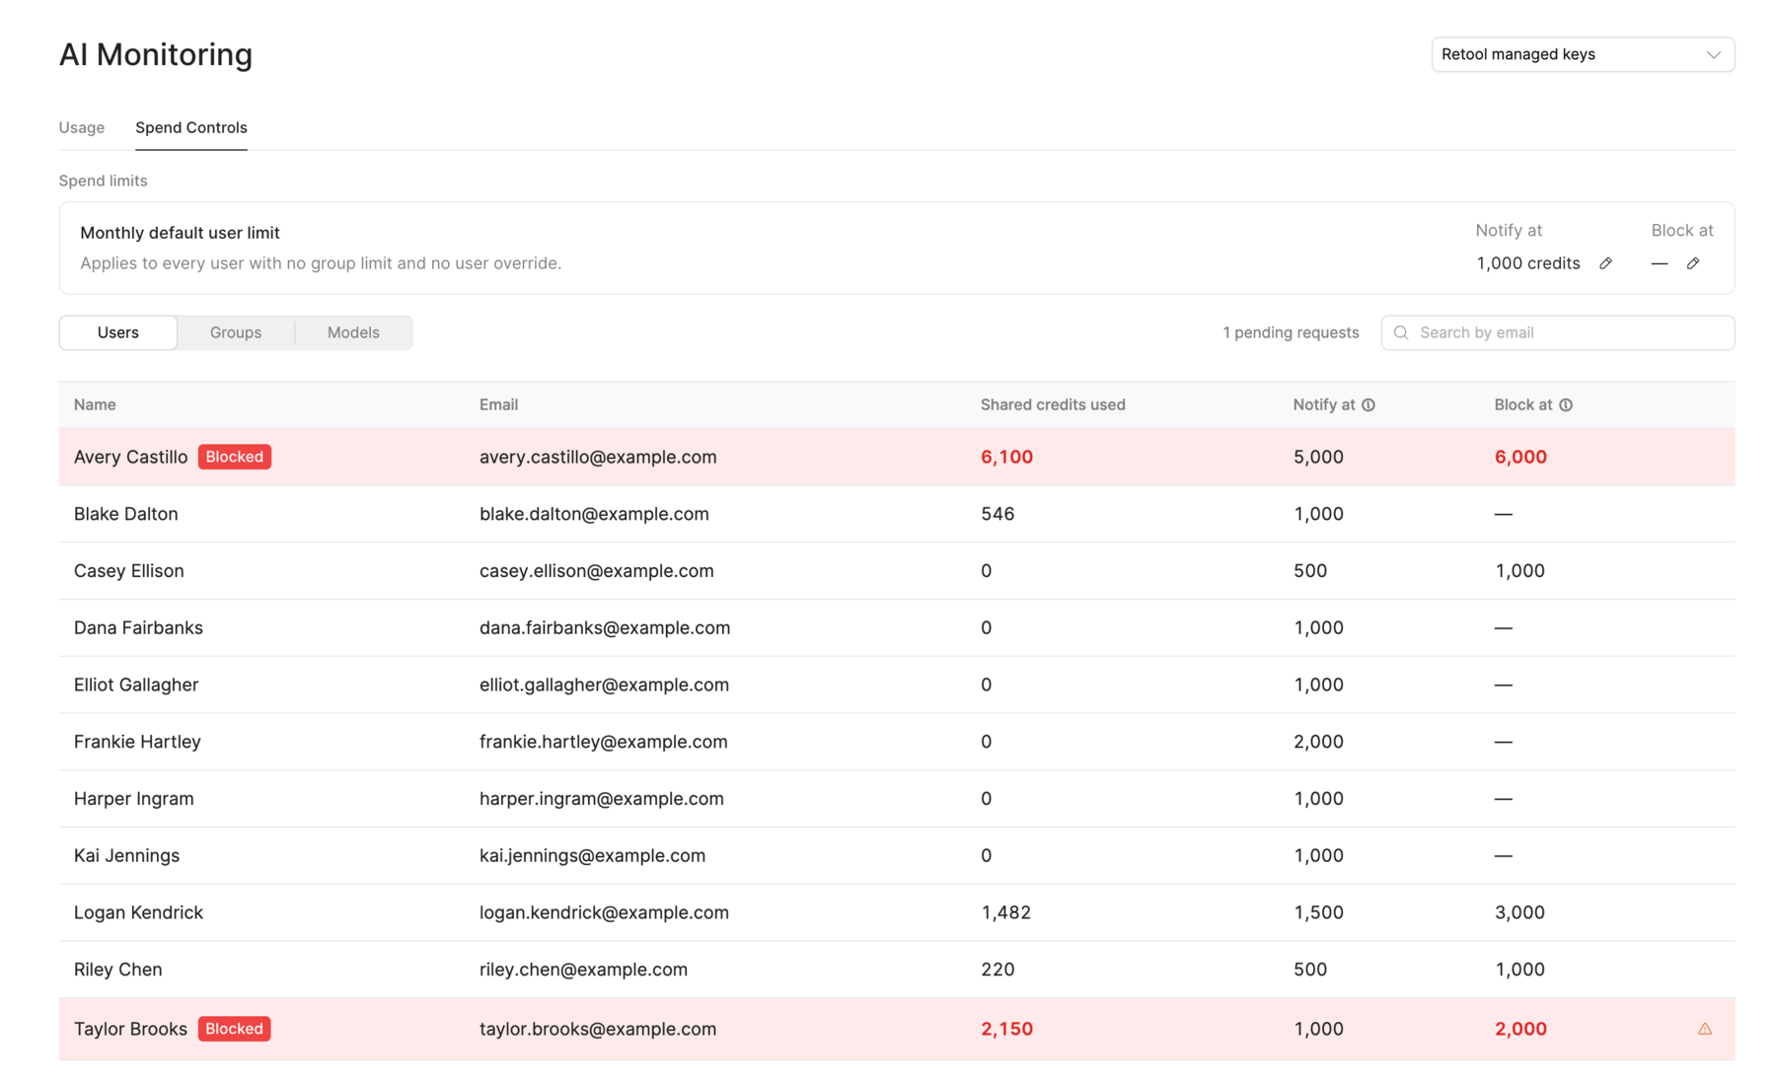
Task: Edit the default Notify at credits pencil
Action: click(1605, 263)
